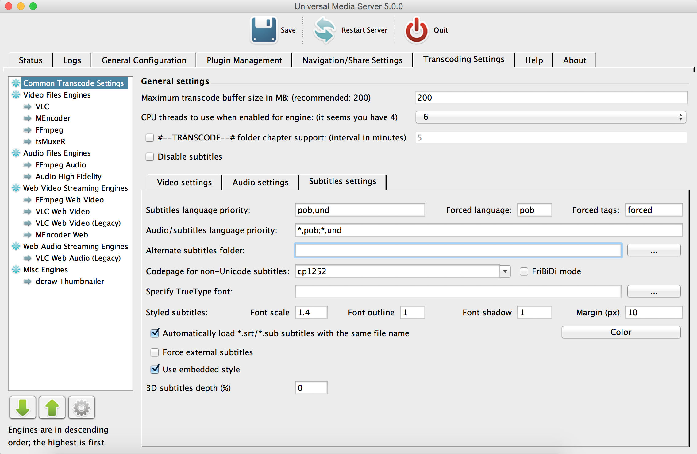Click the green up arrow engine button
This screenshot has width=697, height=454.
[52, 407]
